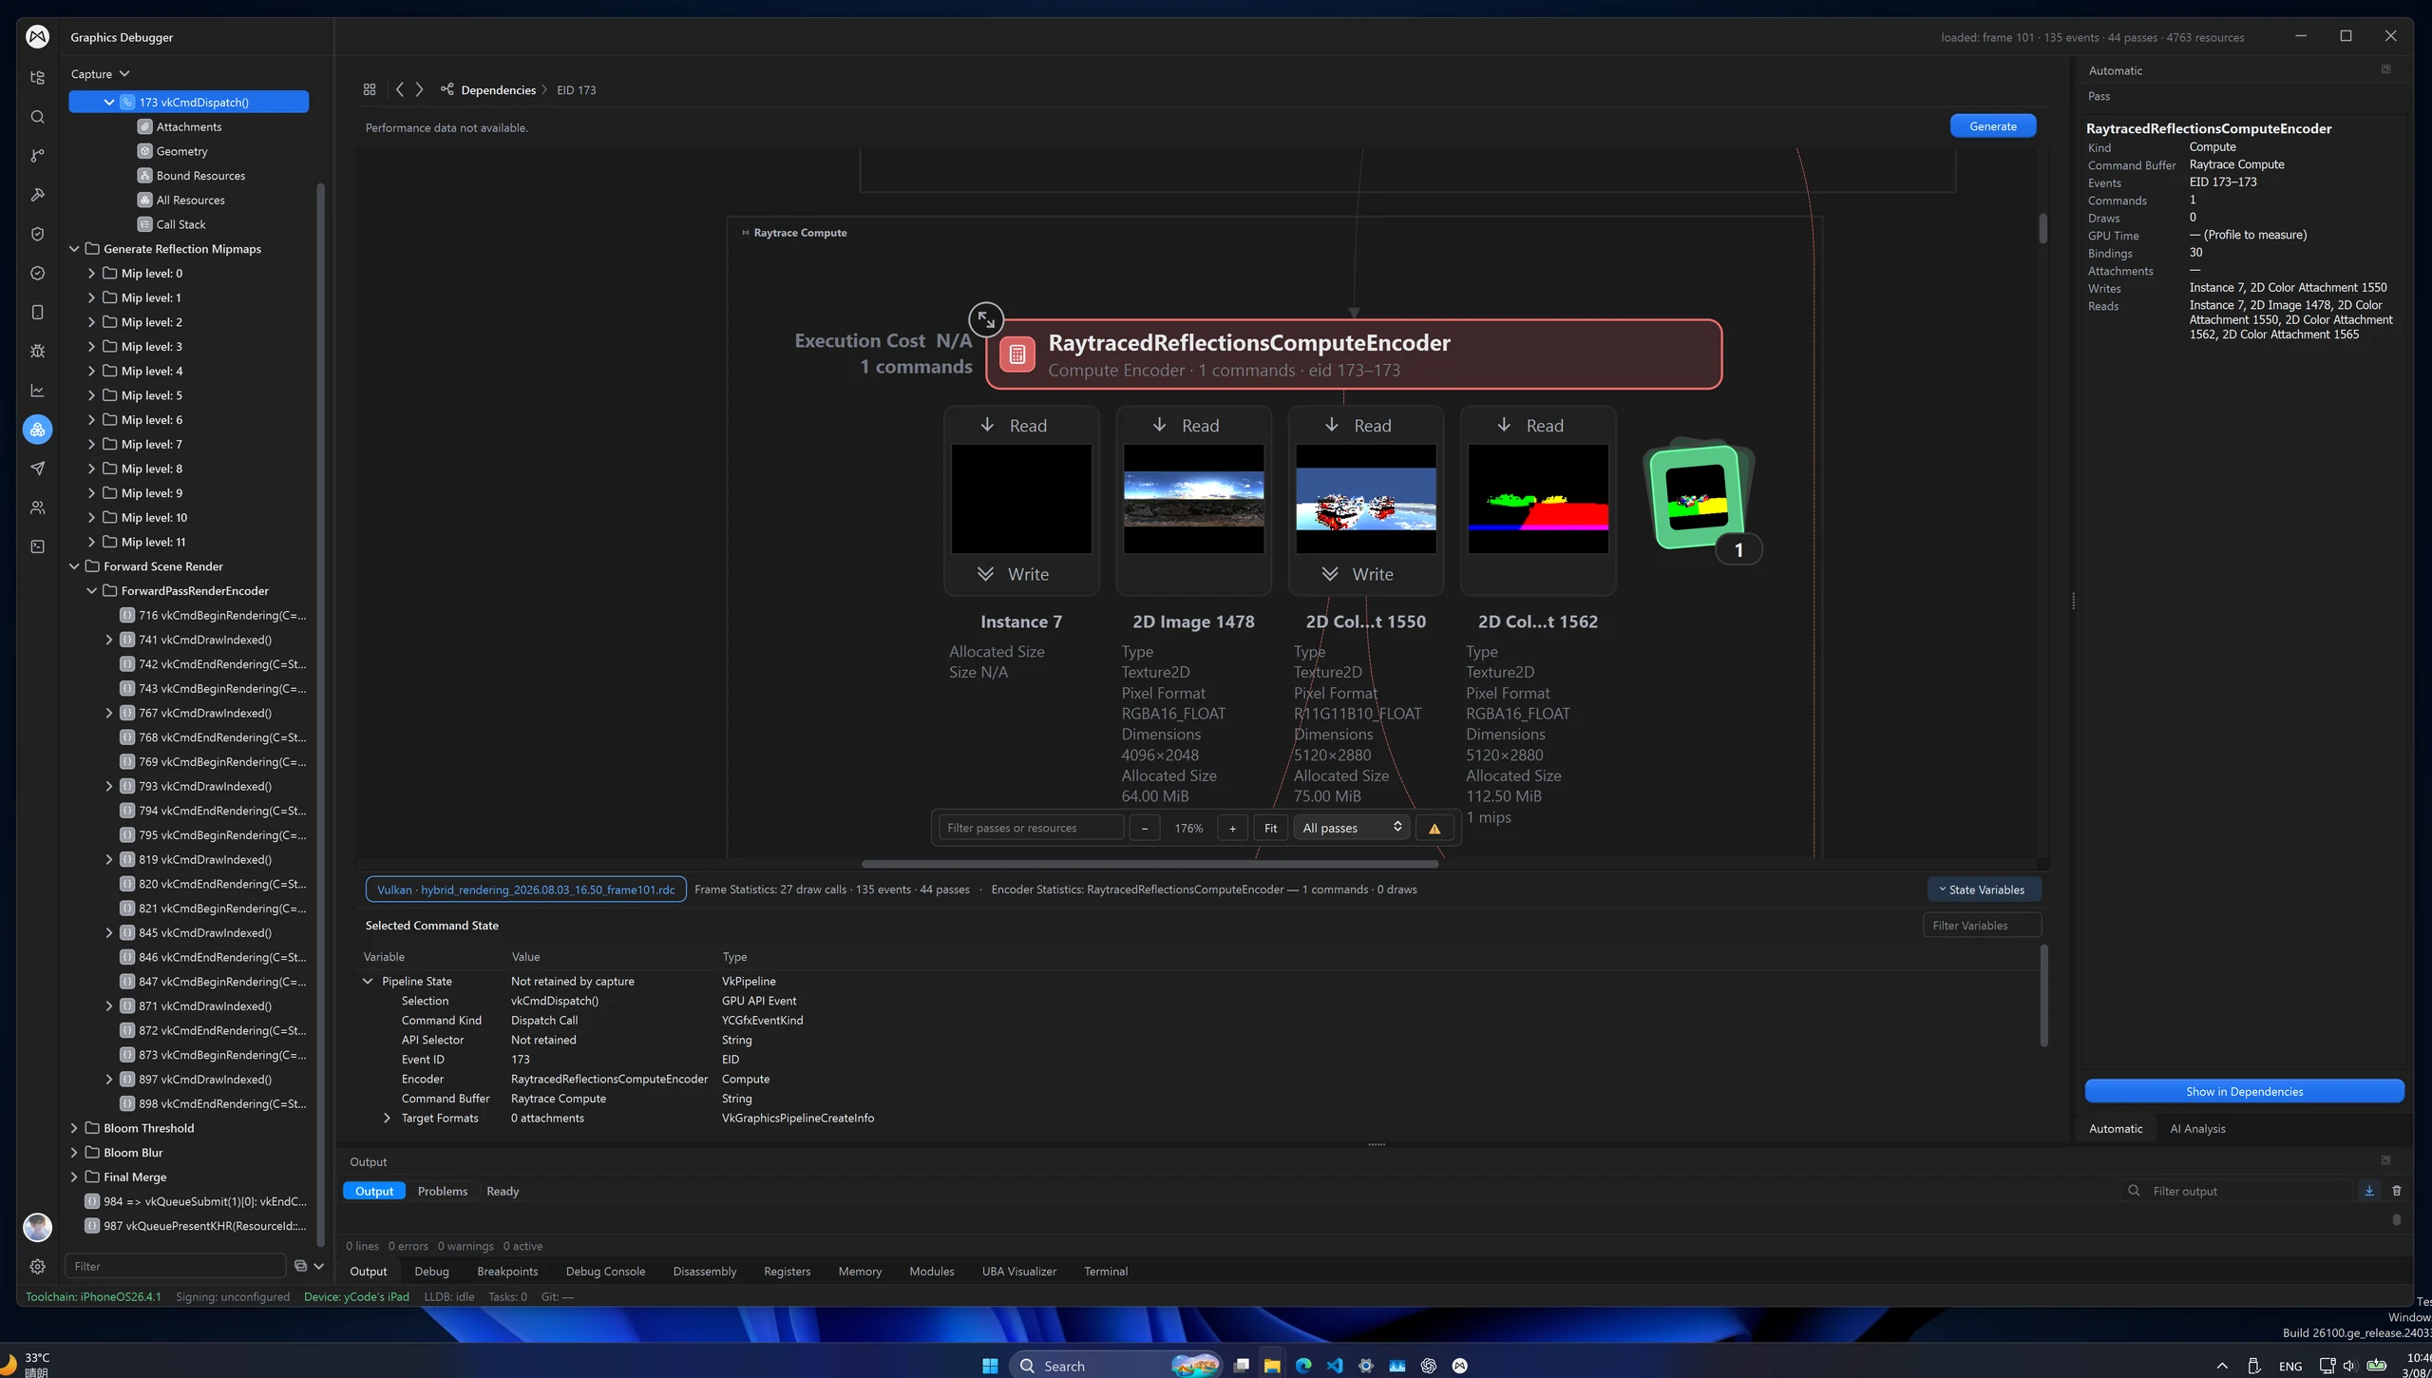The width and height of the screenshot is (2432, 1378).
Task: Click the user avatar in sidebar
Action: click(x=37, y=1227)
